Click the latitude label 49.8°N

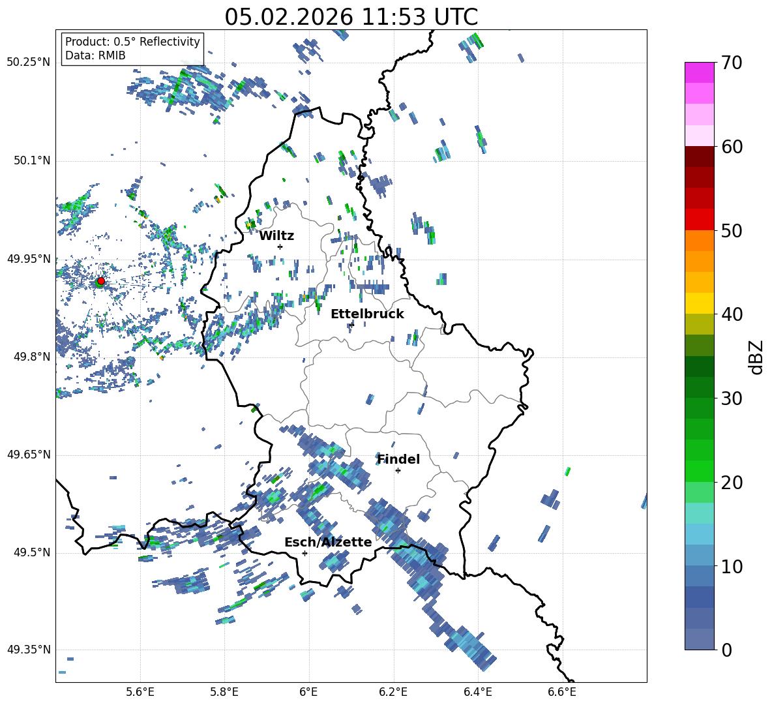tap(31, 357)
